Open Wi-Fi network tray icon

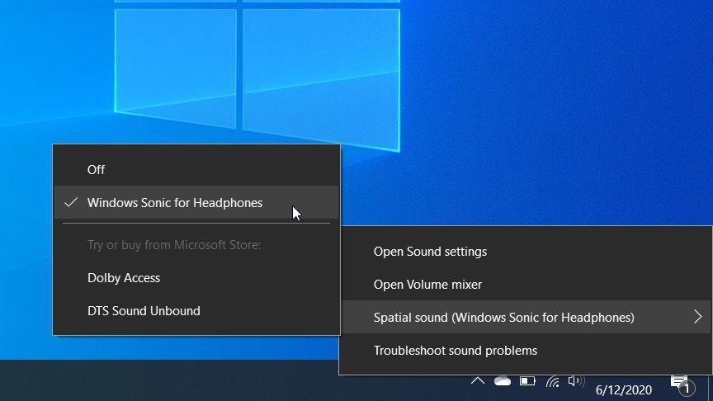coord(552,381)
